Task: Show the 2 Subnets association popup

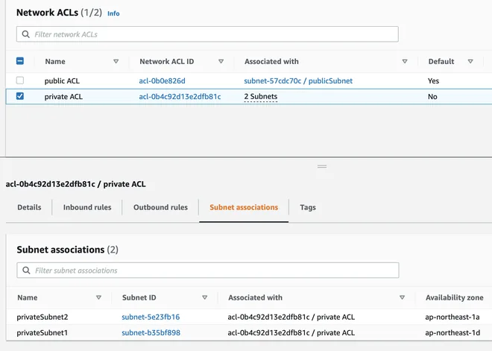Action: pyautogui.click(x=261, y=97)
